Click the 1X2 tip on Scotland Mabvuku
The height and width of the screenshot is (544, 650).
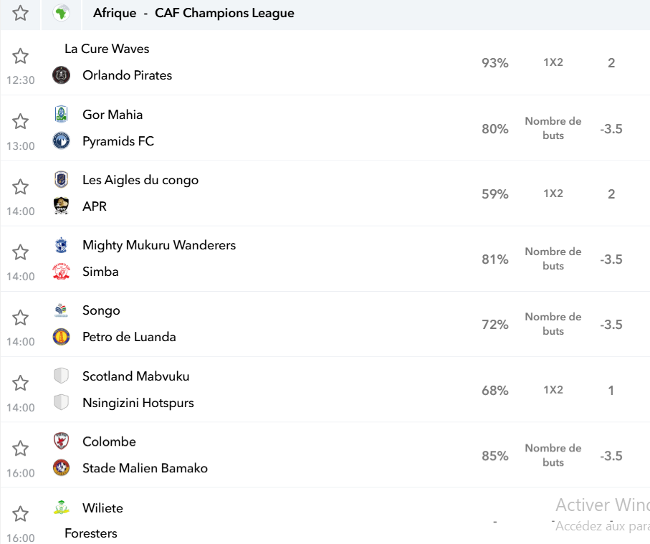coord(553,390)
